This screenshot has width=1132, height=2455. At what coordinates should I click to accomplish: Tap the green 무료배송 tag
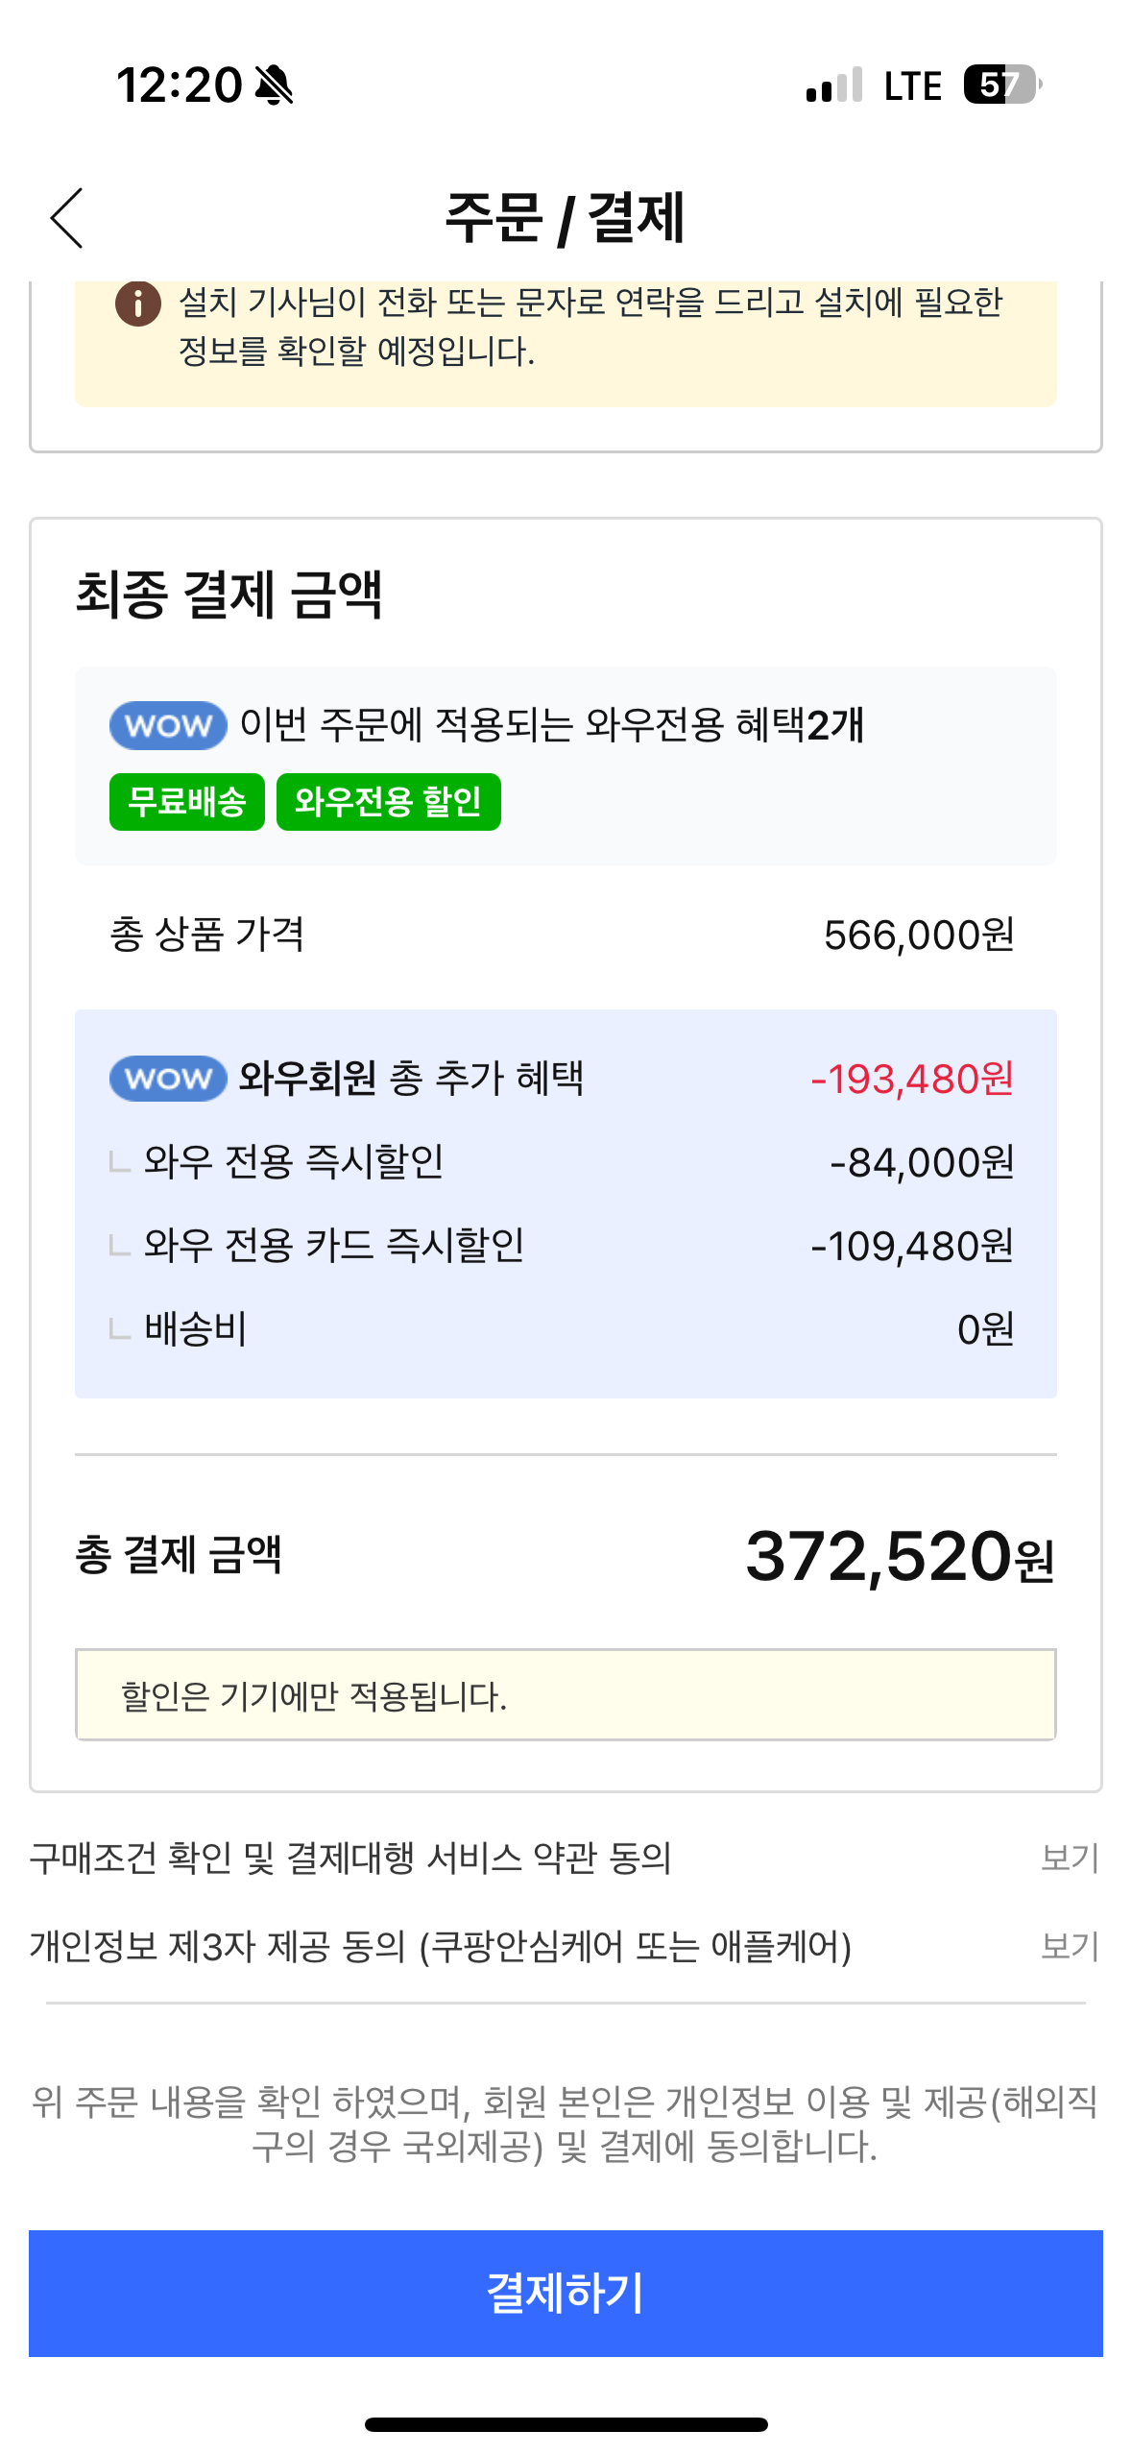[x=187, y=801]
